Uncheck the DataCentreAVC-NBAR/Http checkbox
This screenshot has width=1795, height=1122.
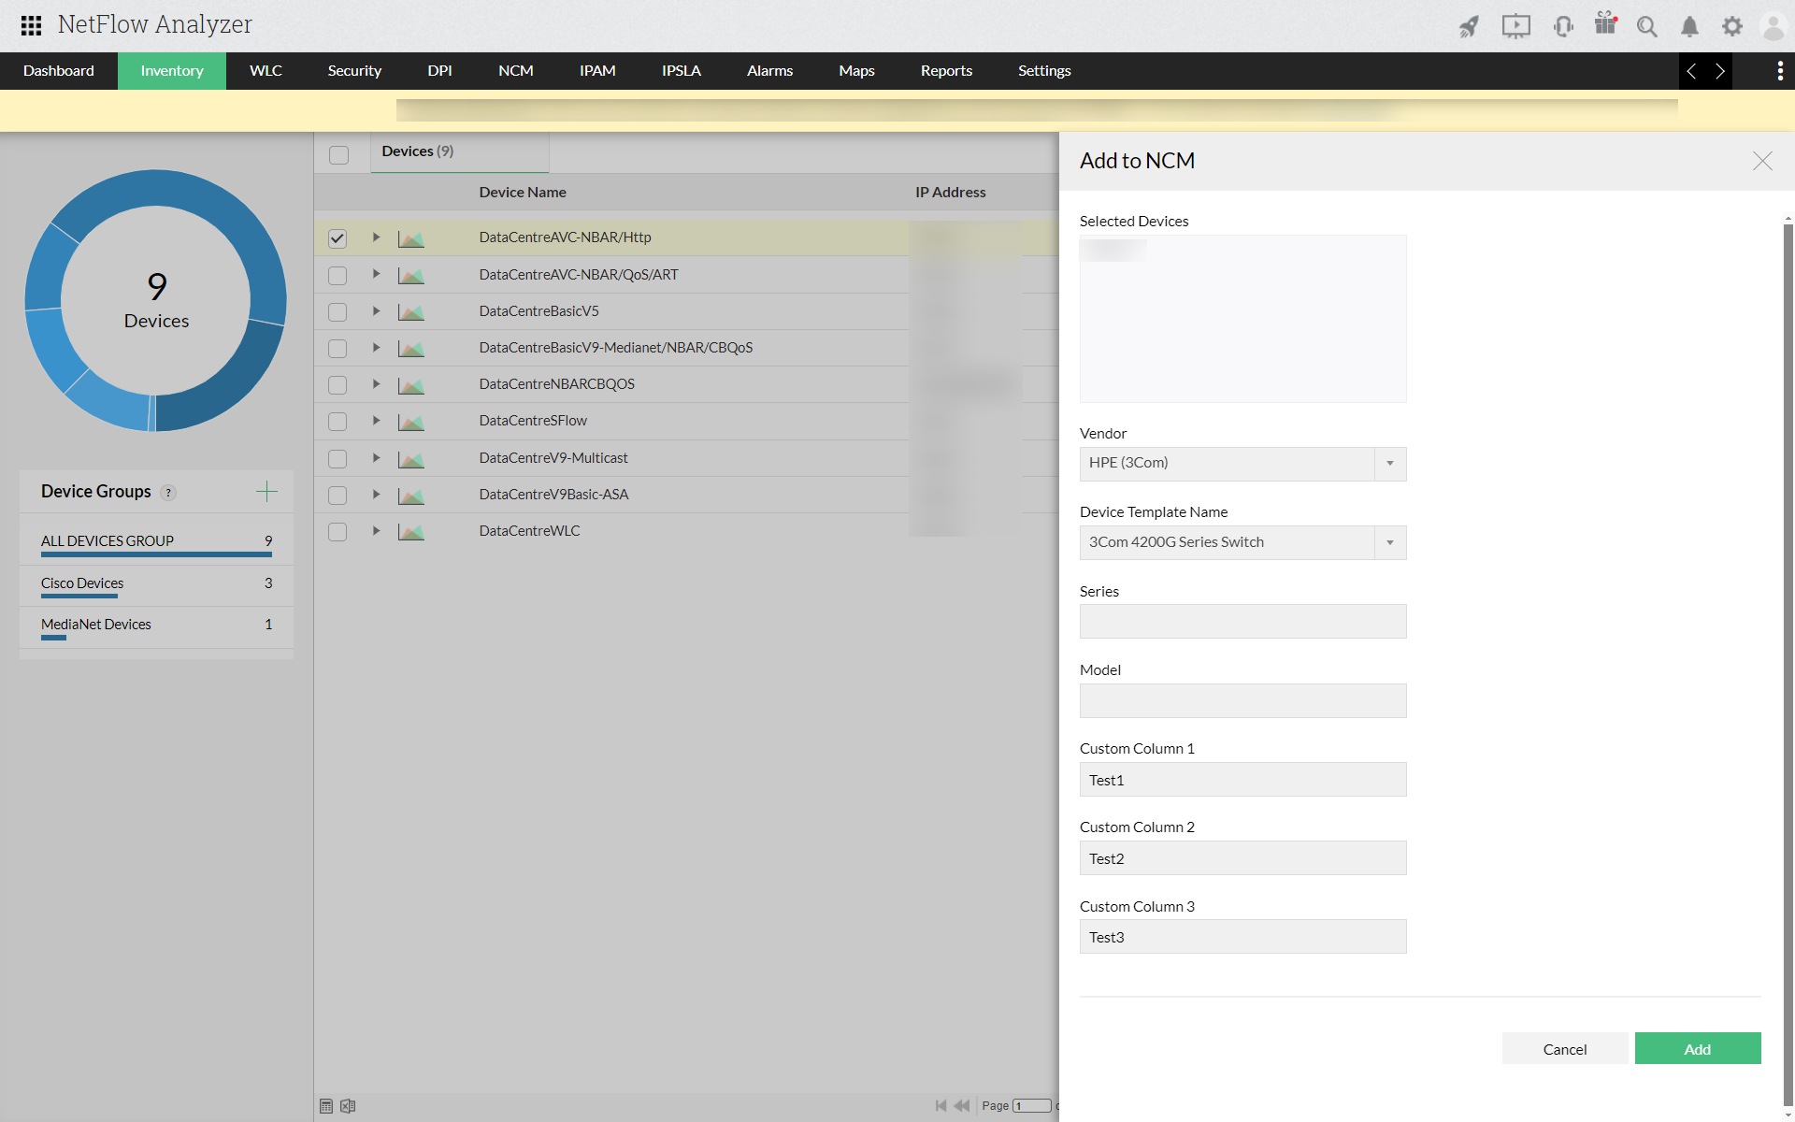(x=337, y=238)
